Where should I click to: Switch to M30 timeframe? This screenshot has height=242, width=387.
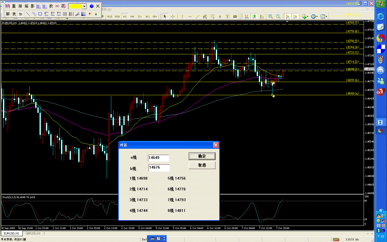(x=117, y=17)
